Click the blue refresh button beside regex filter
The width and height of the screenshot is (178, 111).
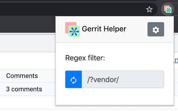pyautogui.click(x=73, y=79)
